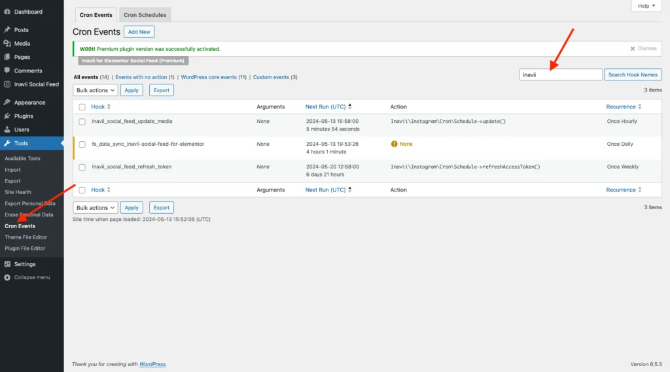
Task: Click the top Export button
Action: pyautogui.click(x=162, y=90)
